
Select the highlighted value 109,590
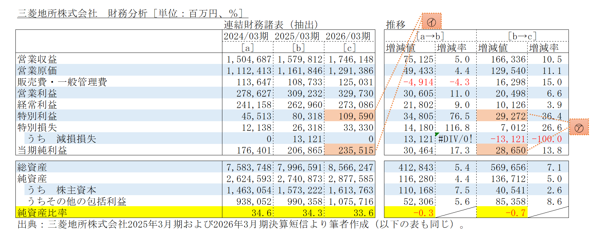[x=356, y=116]
